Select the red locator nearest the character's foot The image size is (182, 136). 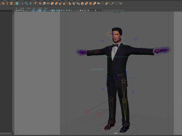tap(99, 114)
